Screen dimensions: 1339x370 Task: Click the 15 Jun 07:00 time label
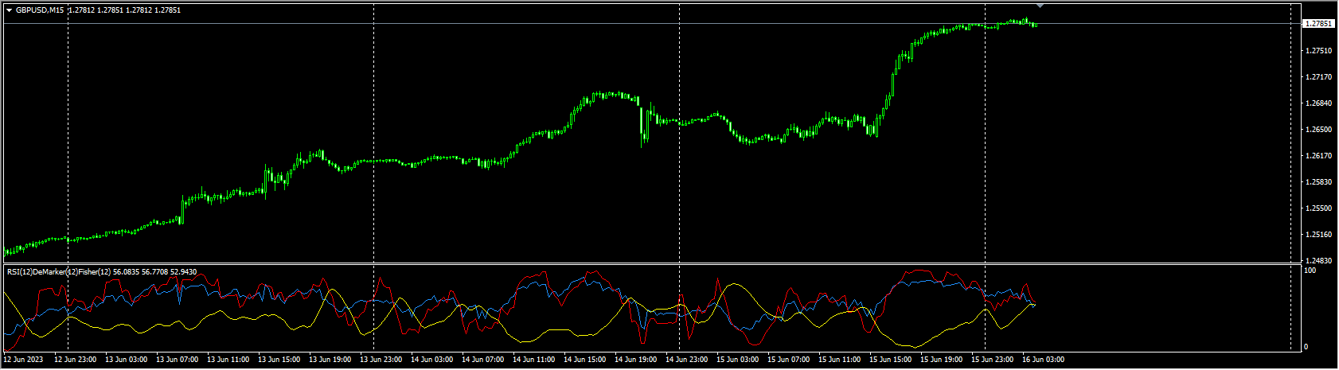click(788, 360)
